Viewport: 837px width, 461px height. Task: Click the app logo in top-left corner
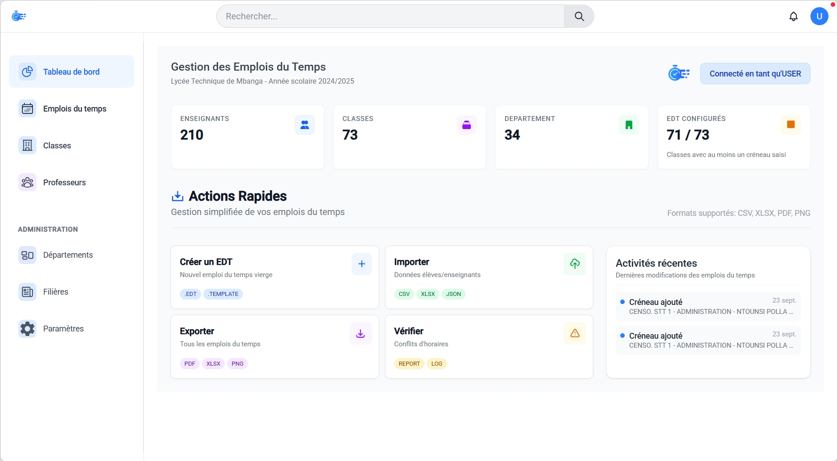[x=19, y=16]
